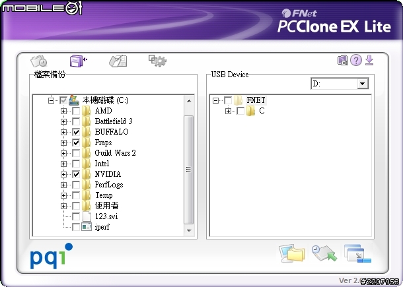403x287 pixels.
Task: Expand the C folder under FNET
Action: [x=228, y=111]
